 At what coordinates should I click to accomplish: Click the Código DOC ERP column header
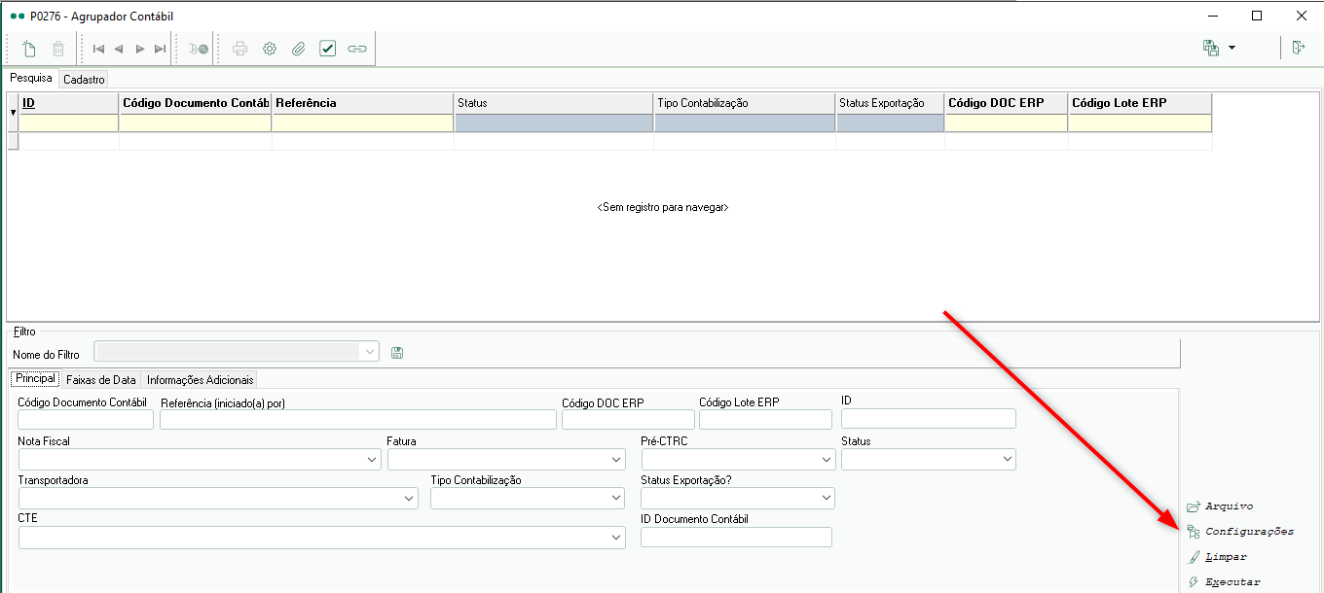point(1007,103)
